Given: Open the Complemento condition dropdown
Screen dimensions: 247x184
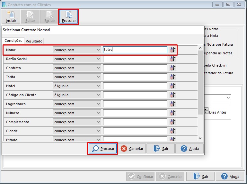Looking at the screenshot, I should point(77,122).
